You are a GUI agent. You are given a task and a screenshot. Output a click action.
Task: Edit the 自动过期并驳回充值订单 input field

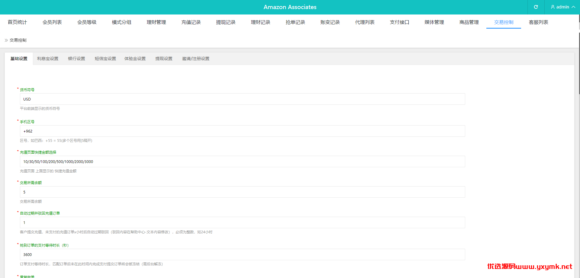(x=242, y=222)
